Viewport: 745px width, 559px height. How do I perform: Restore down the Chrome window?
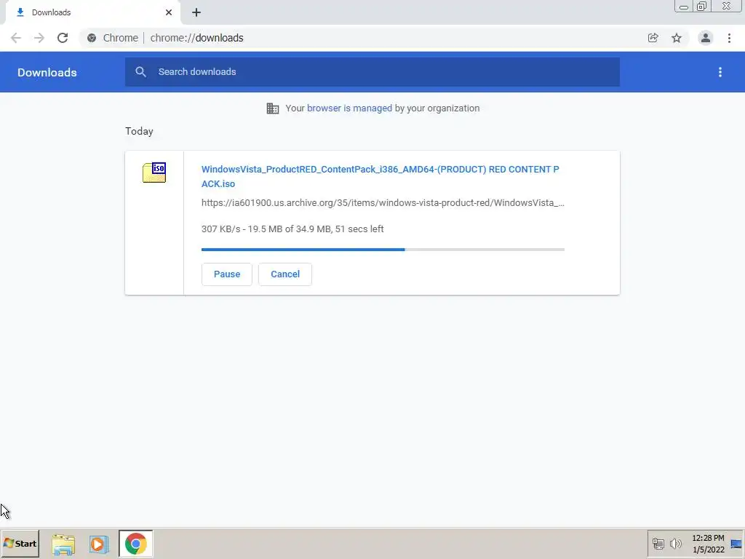tap(702, 6)
